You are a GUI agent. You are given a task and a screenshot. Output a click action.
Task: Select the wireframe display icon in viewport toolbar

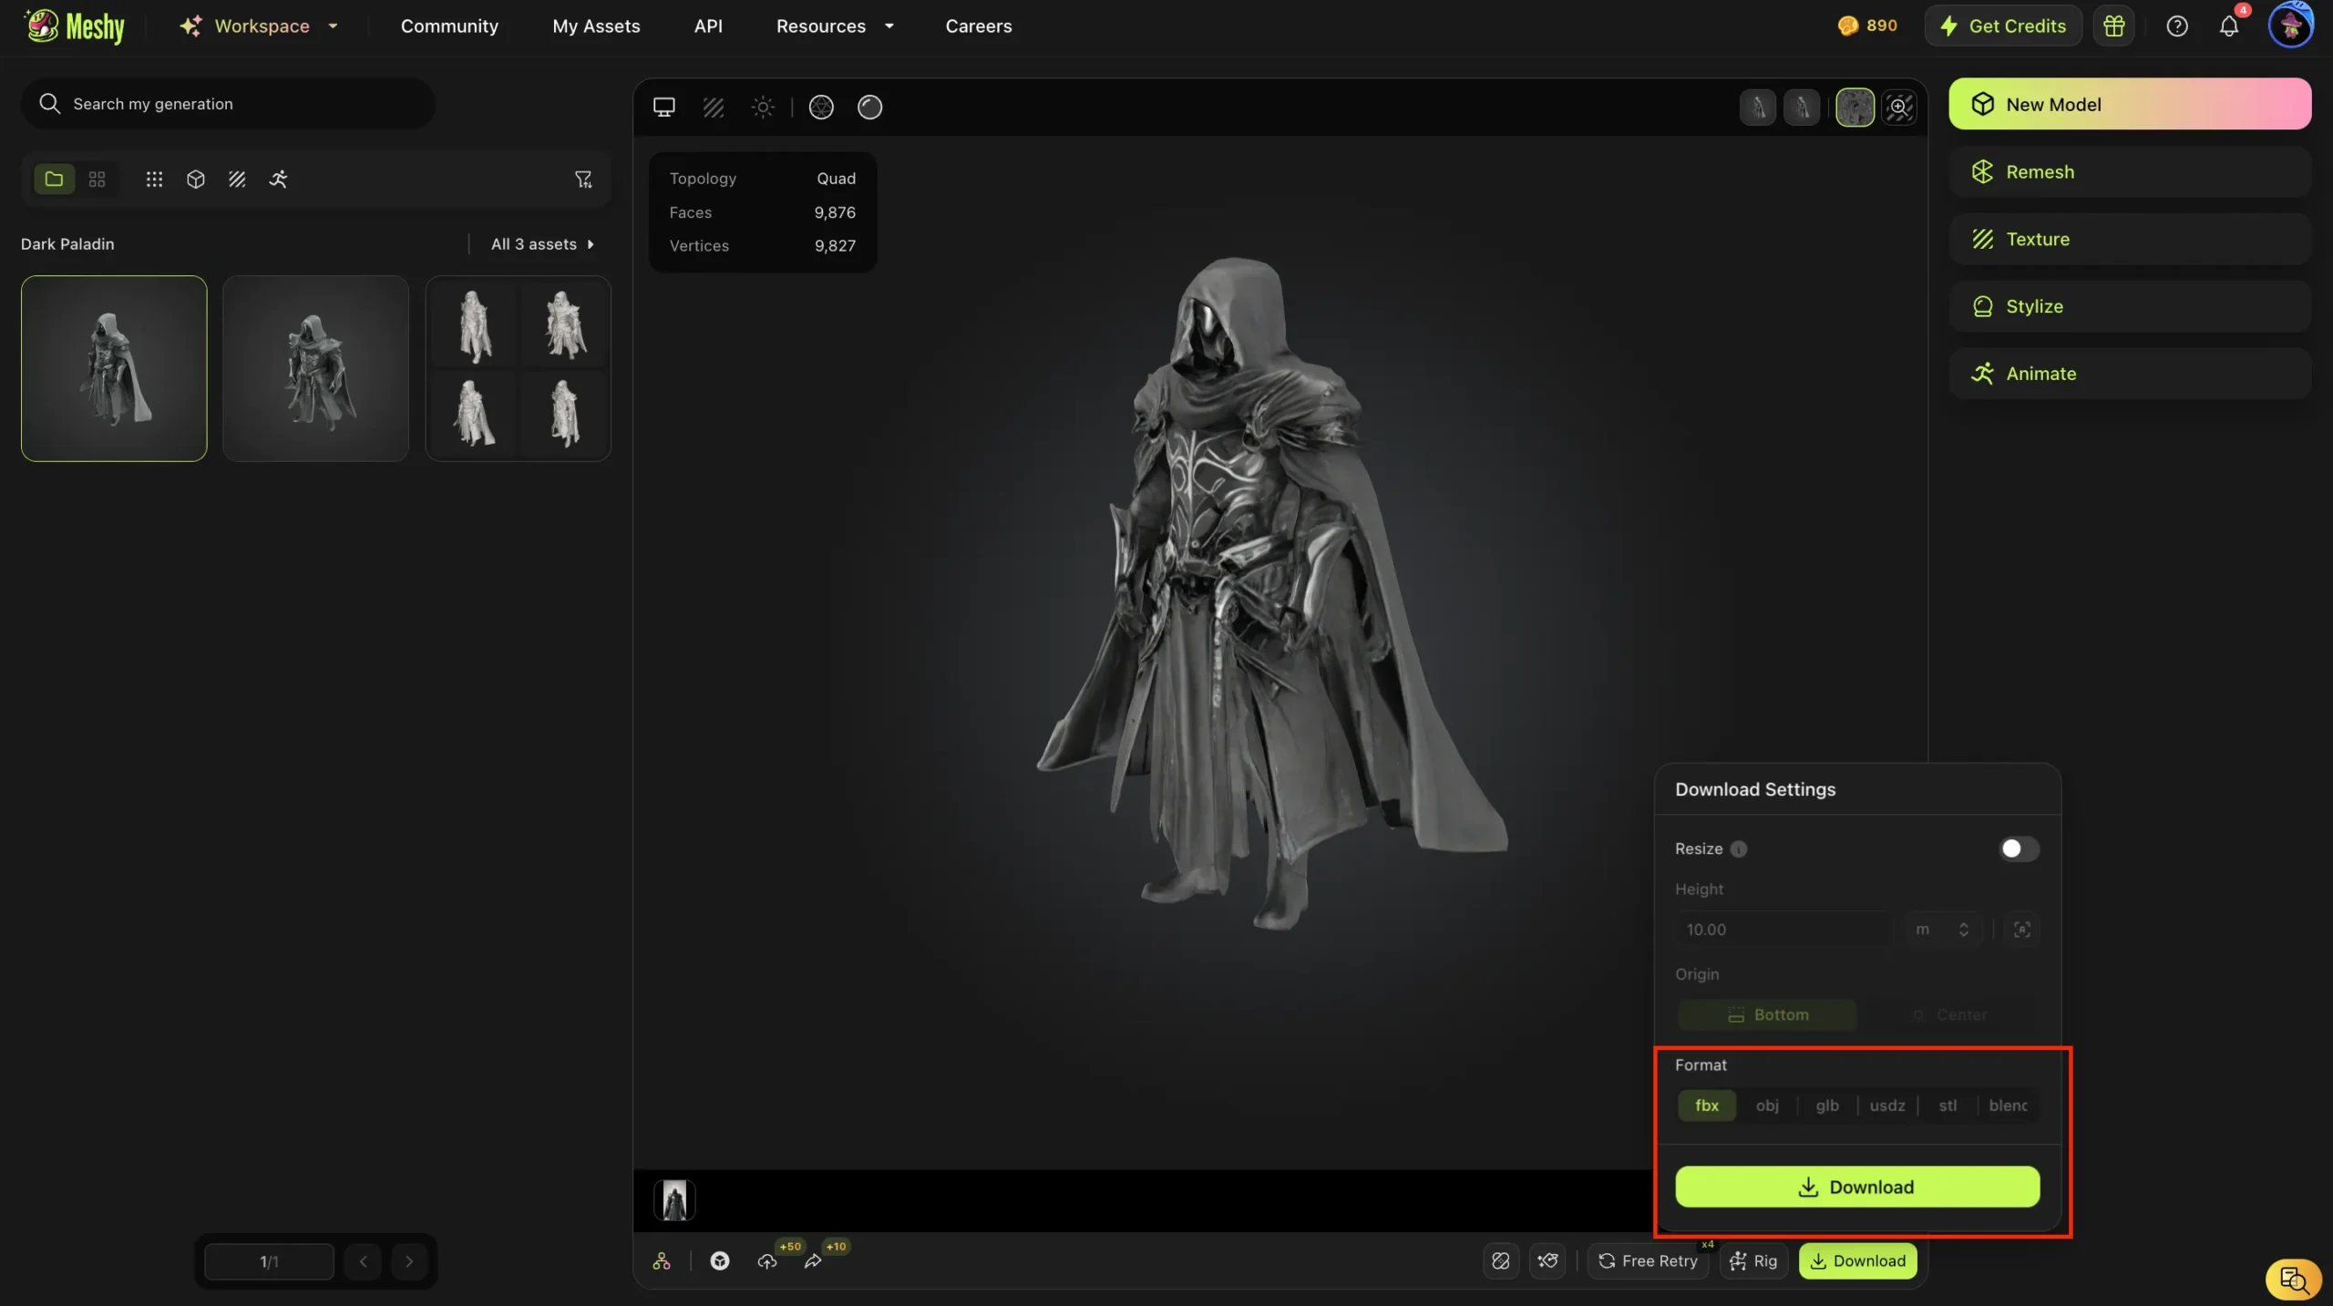point(714,107)
